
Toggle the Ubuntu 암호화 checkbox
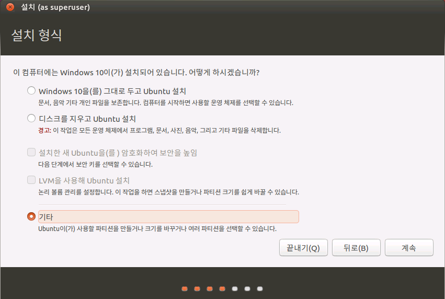click(31, 152)
